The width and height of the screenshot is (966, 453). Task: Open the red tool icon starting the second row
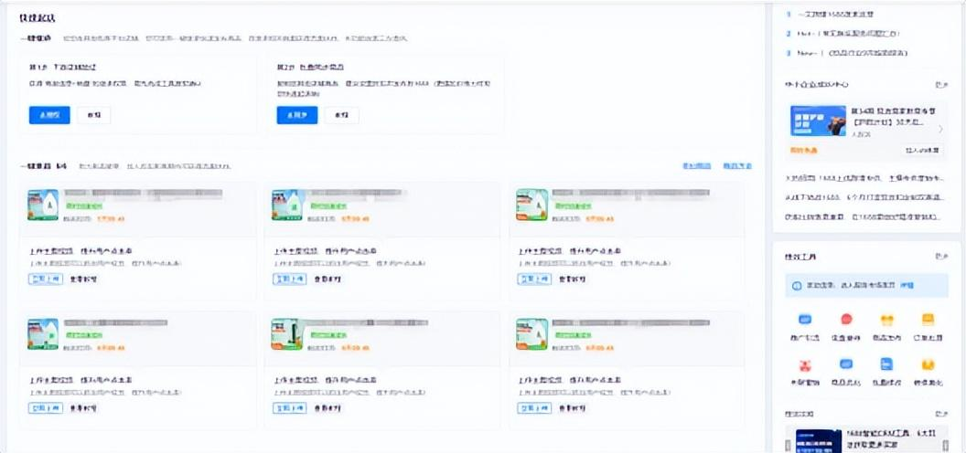[805, 365]
